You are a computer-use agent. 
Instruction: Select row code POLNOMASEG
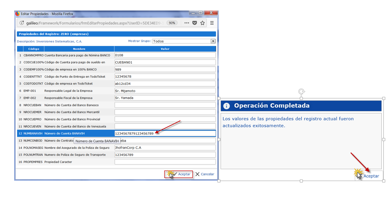pyautogui.click(x=33, y=148)
